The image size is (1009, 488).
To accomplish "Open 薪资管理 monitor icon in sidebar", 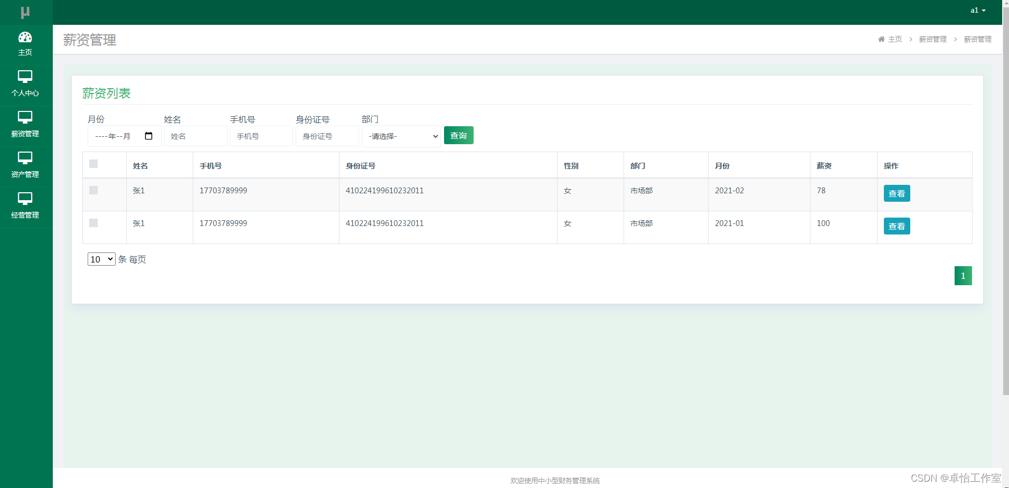I will click(x=25, y=118).
